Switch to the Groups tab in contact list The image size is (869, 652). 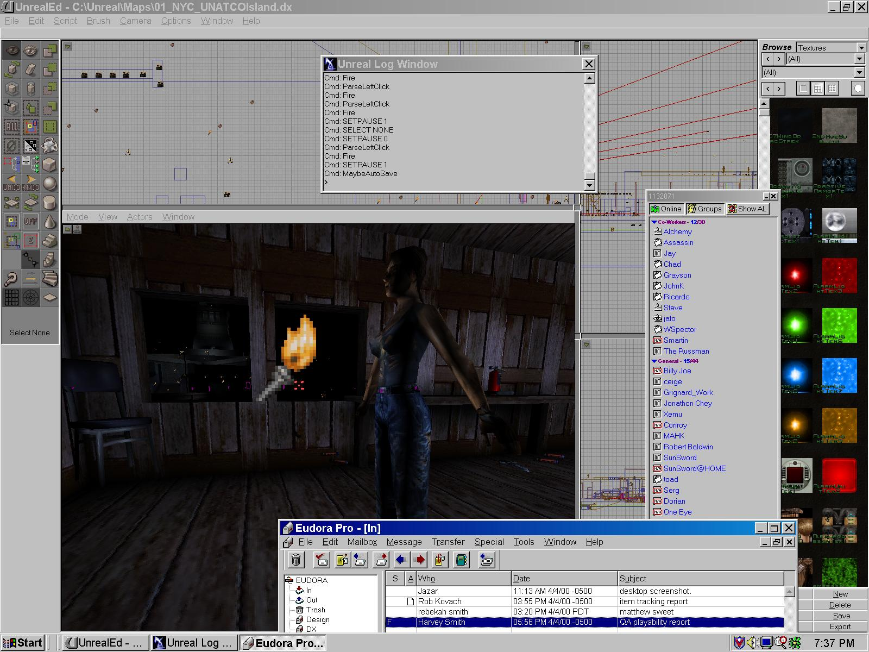[705, 209]
